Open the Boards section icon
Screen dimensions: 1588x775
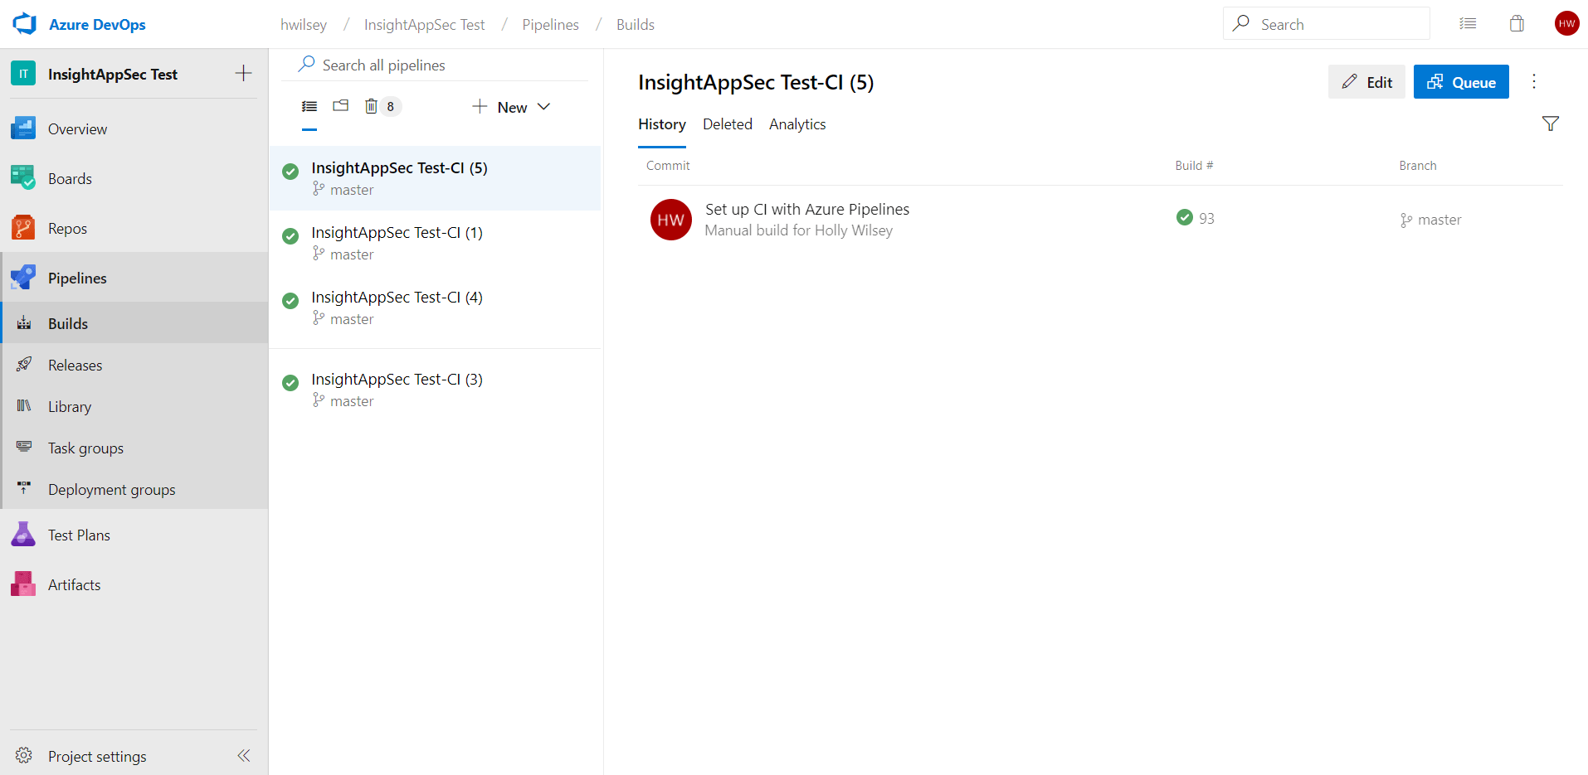[x=23, y=178]
